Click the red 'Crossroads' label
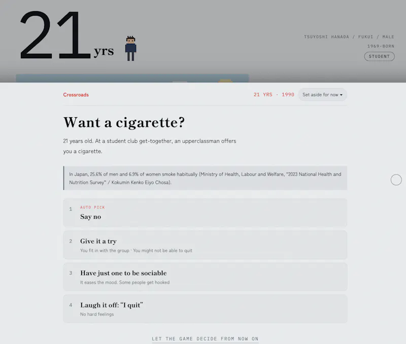Viewport: 406px width, 344px height. coord(76,95)
